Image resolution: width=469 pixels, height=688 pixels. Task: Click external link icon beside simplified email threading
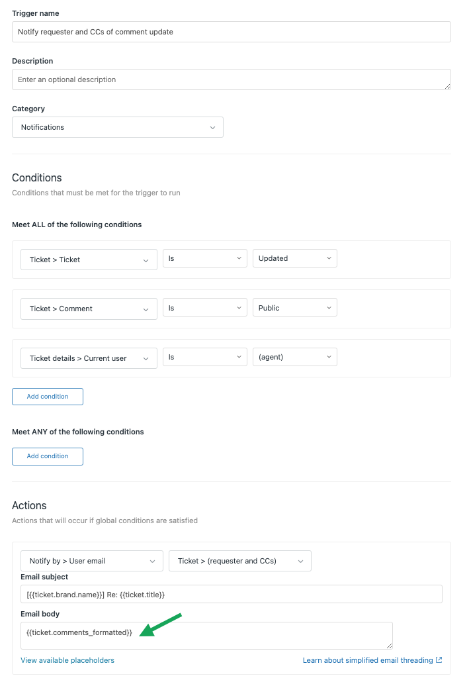pos(439,660)
